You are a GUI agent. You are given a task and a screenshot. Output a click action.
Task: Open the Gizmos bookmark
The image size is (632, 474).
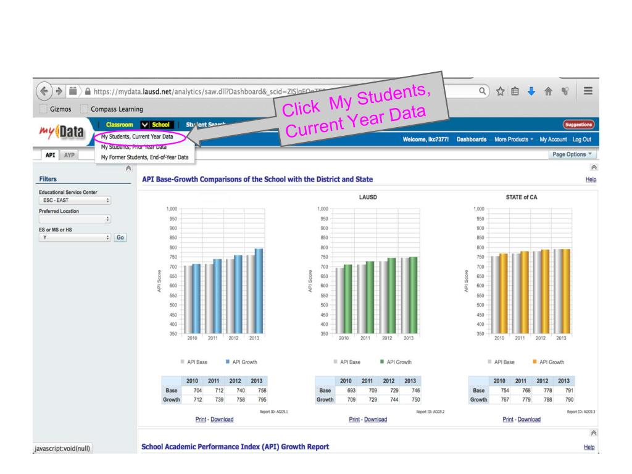coord(56,109)
